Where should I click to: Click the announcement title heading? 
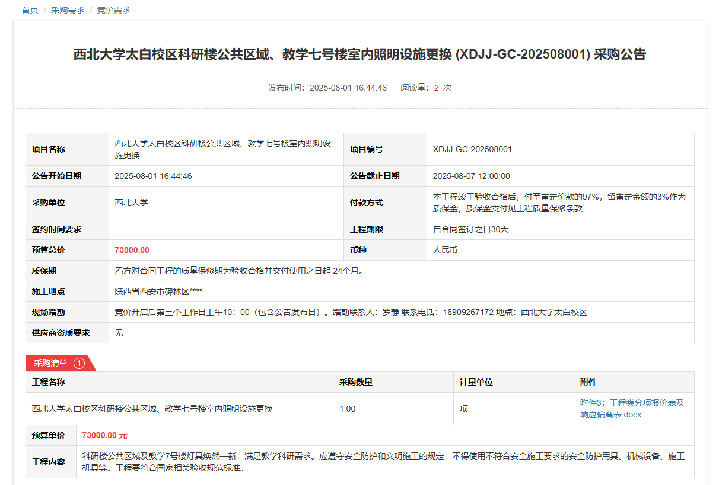[359, 55]
